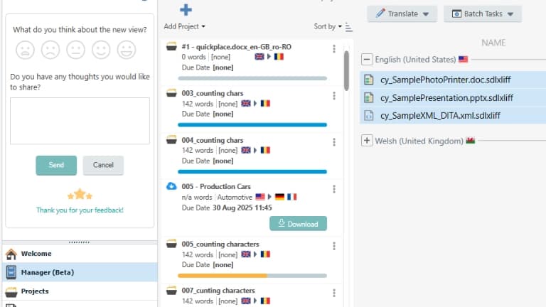The width and height of the screenshot is (546, 307).
Task: Open options menu for #1 quickplace.docx project
Action: tap(334, 49)
